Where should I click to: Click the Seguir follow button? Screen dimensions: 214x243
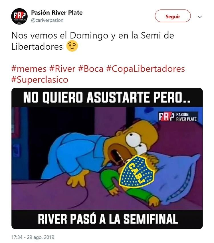(x=173, y=16)
